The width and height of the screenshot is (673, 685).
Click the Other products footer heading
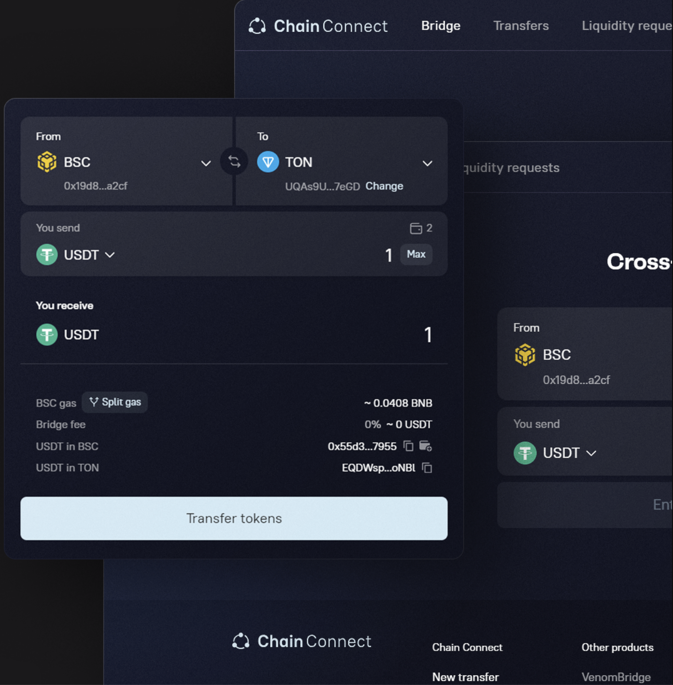[617, 647]
